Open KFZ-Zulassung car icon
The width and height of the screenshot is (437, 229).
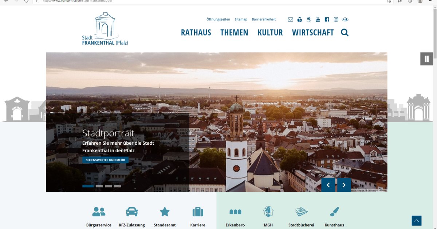coord(131,212)
